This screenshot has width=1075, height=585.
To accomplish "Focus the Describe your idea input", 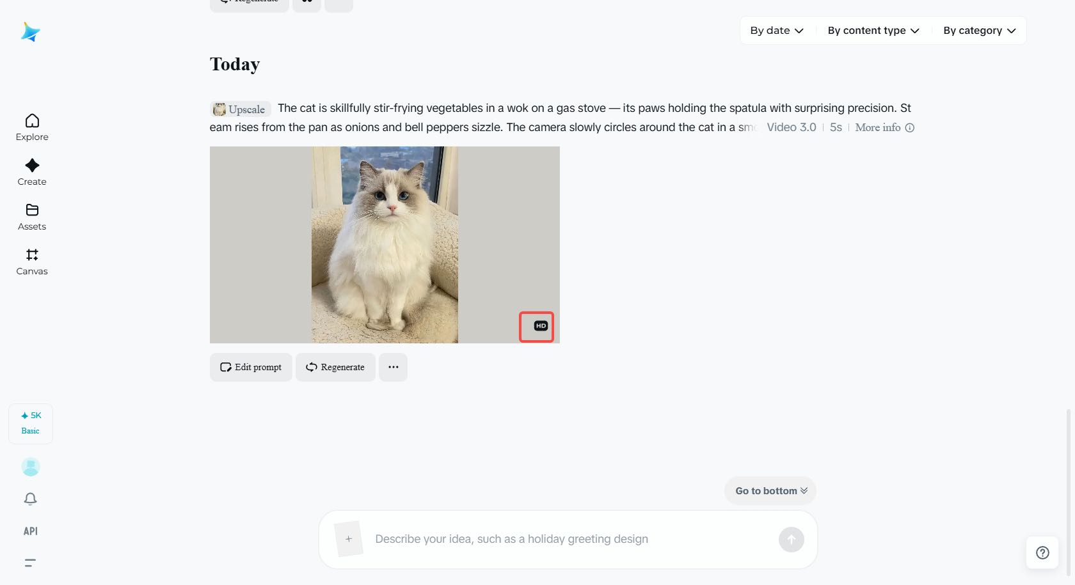I will [x=568, y=539].
